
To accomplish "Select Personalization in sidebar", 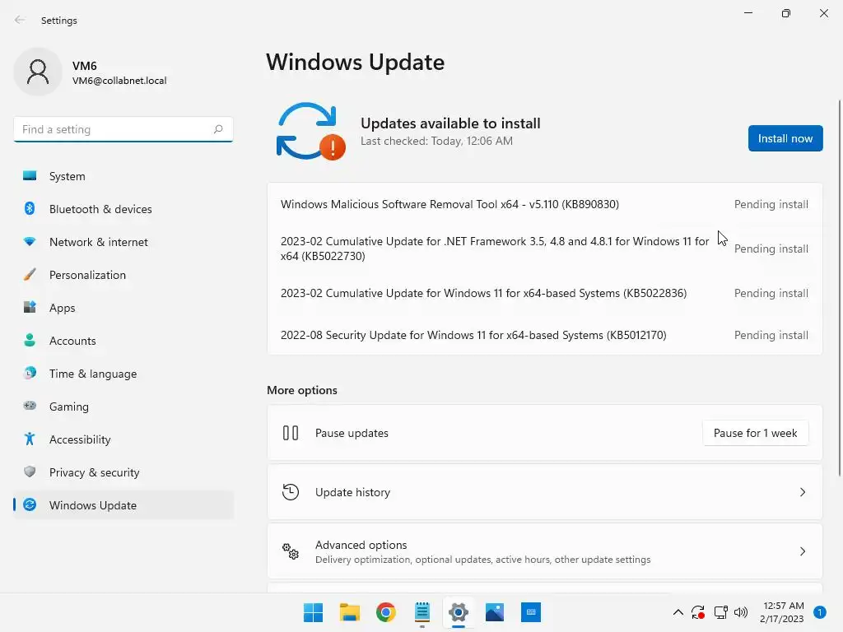I will [x=123, y=275].
